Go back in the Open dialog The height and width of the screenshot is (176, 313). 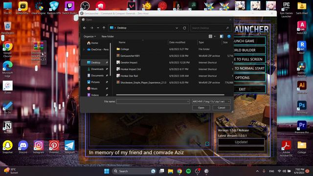[x=85, y=28]
